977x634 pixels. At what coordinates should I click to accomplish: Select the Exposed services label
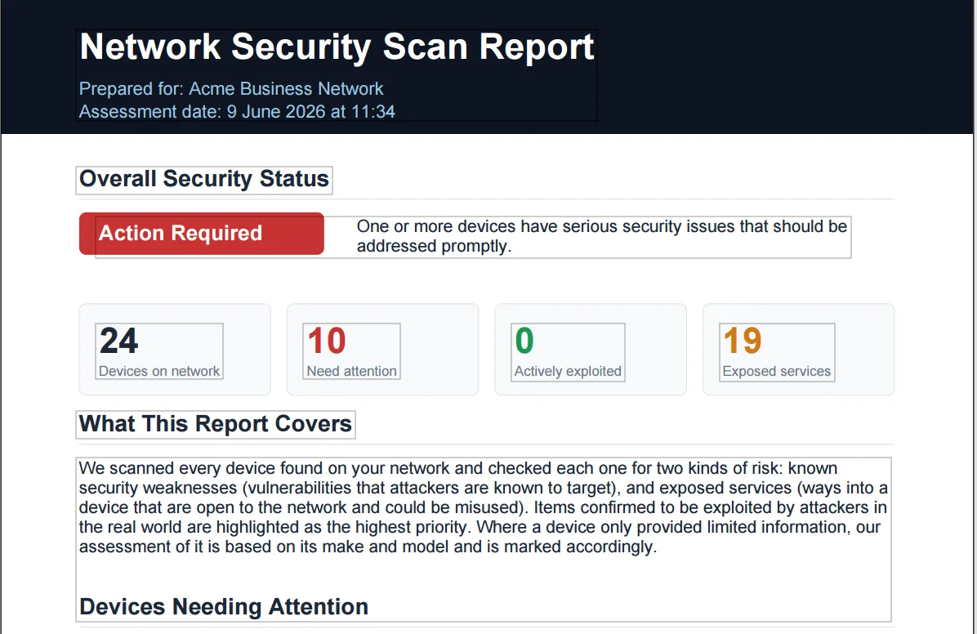776,371
